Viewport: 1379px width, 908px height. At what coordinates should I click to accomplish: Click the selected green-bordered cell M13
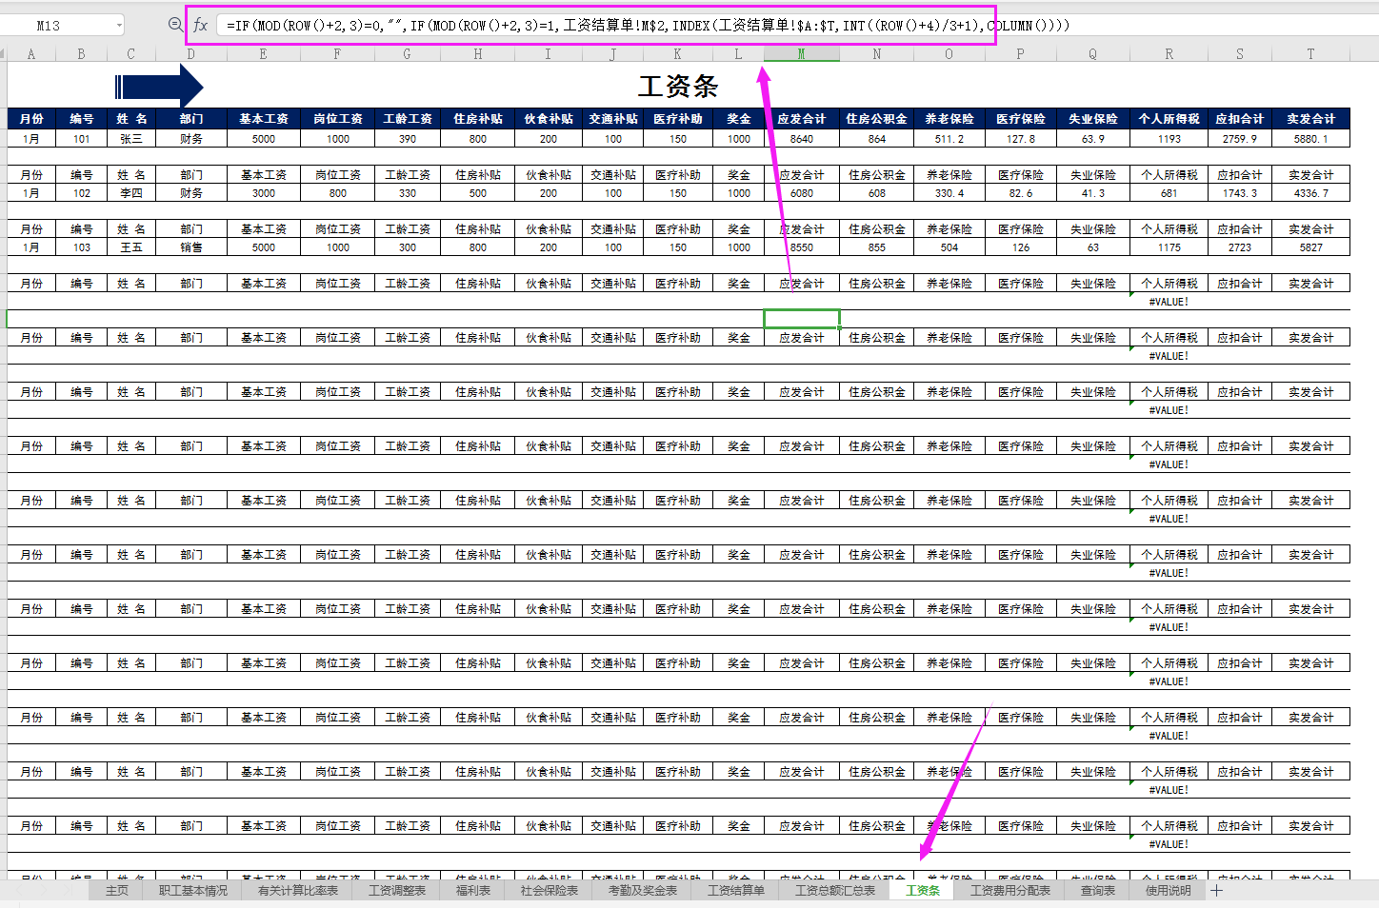802,319
